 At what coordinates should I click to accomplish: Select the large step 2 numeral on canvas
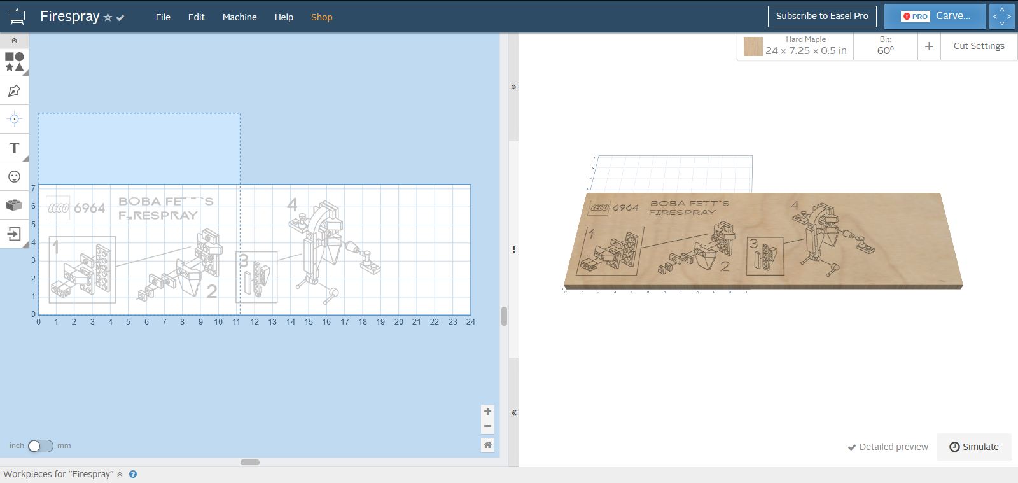tap(212, 291)
